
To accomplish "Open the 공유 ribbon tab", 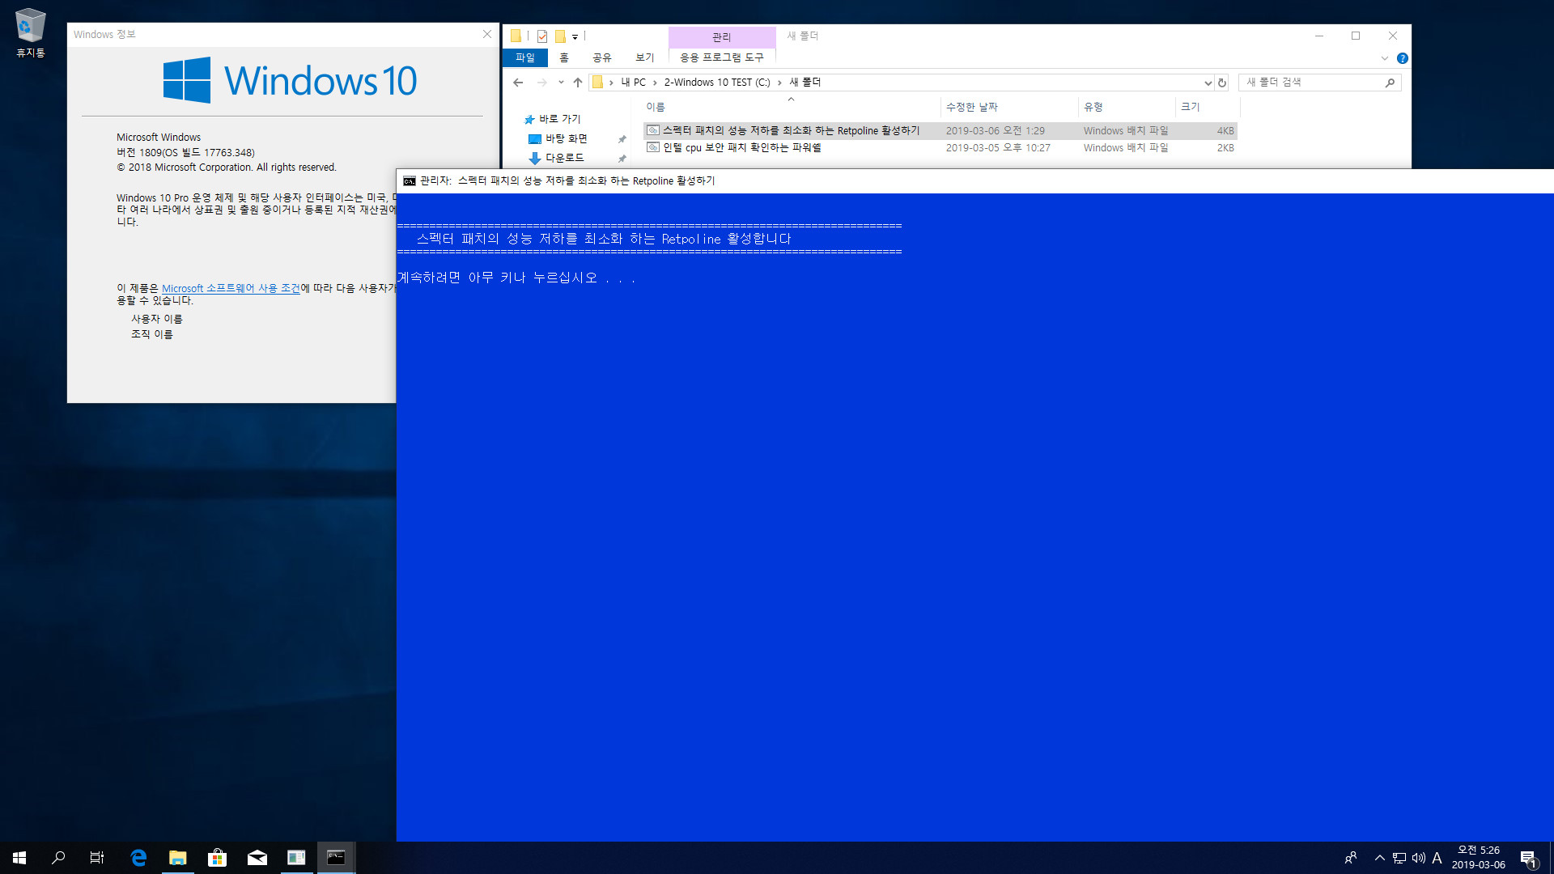I will (602, 57).
